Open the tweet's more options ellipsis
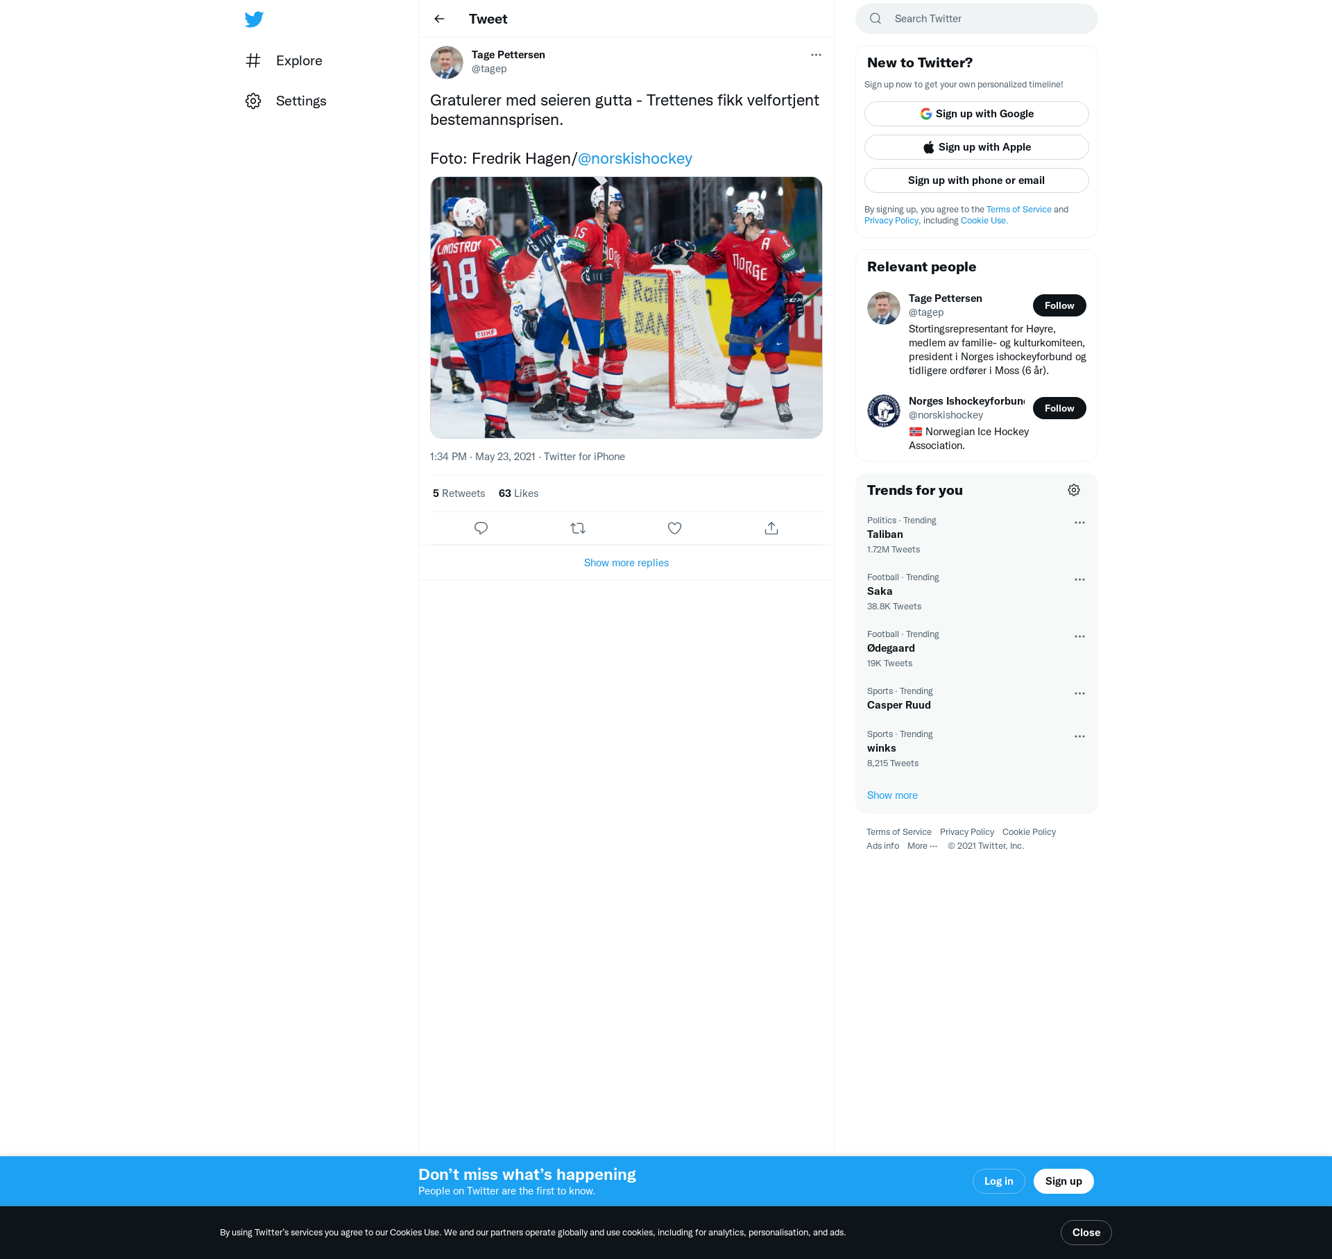This screenshot has width=1332, height=1259. [816, 55]
